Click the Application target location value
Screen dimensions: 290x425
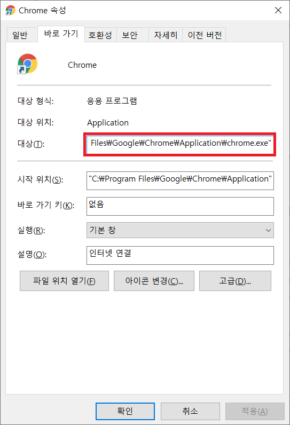[x=107, y=123]
